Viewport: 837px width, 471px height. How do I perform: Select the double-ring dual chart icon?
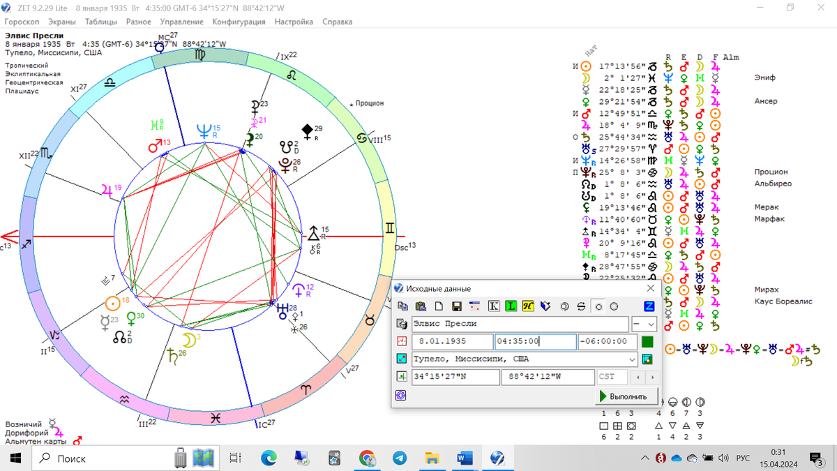(x=564, y=306)
